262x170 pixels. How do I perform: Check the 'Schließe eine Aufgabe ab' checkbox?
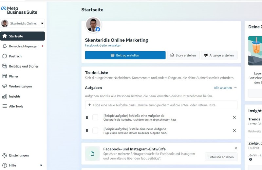click(x=95, y=117)
